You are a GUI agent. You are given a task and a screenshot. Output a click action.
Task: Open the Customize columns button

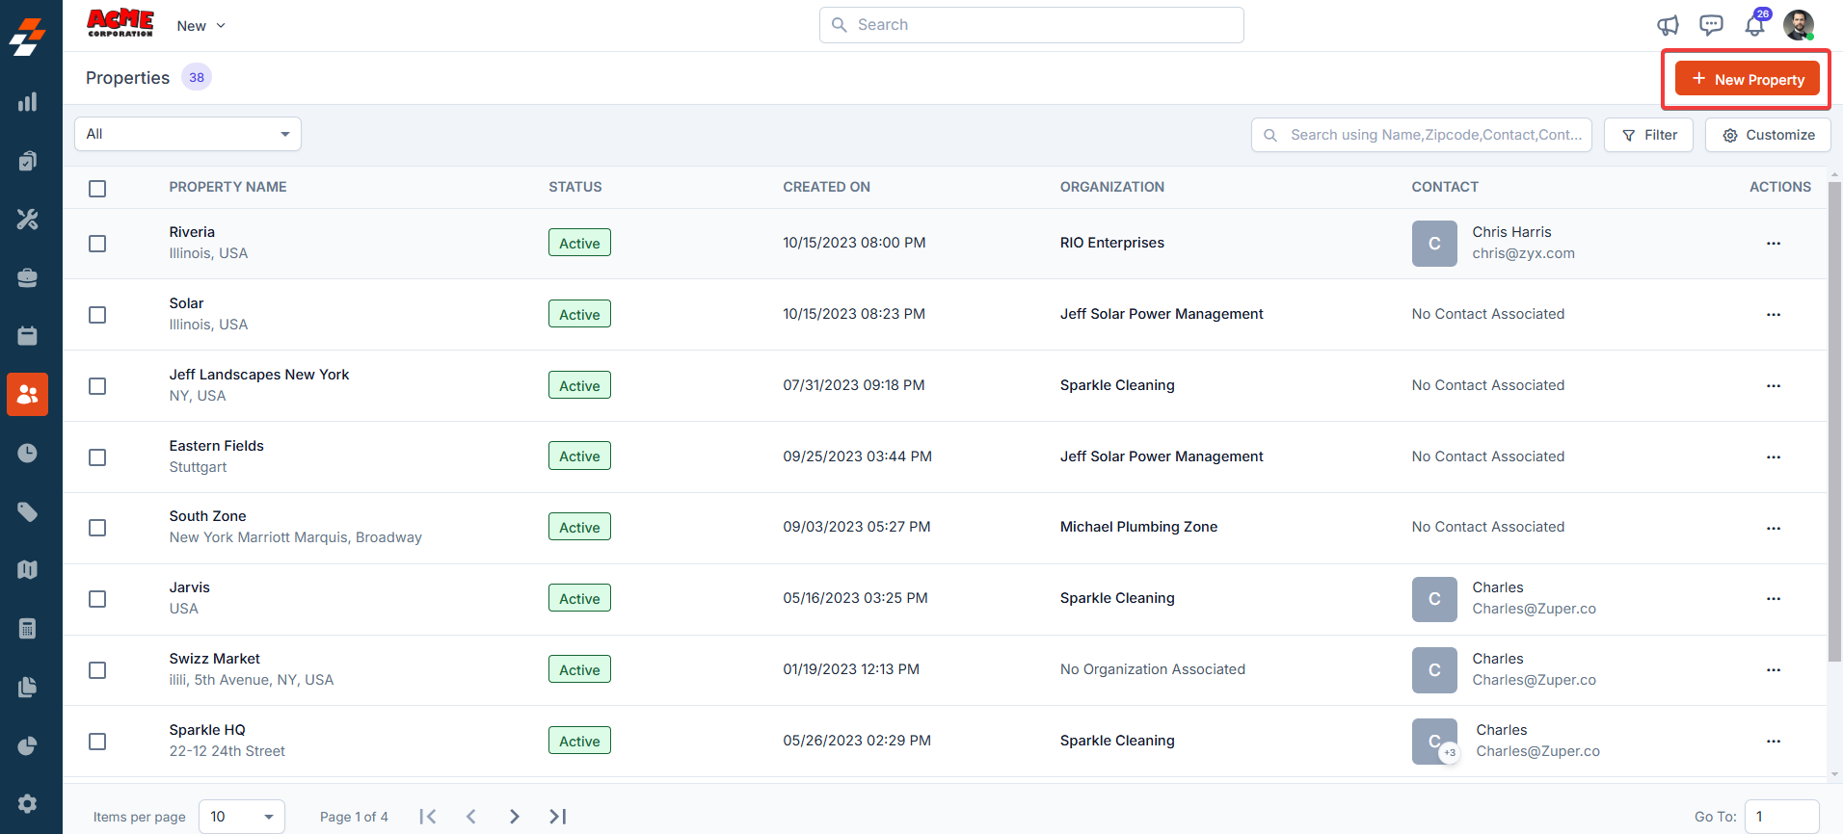(1768, 135)
